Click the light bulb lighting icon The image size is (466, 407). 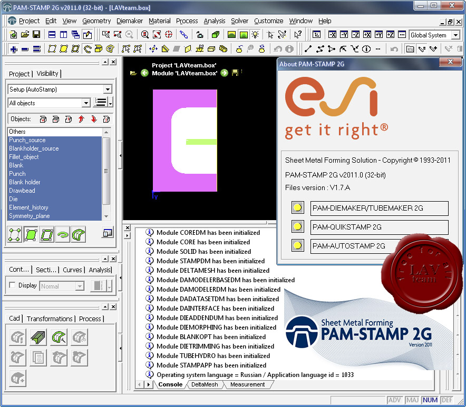coord(255,35)
